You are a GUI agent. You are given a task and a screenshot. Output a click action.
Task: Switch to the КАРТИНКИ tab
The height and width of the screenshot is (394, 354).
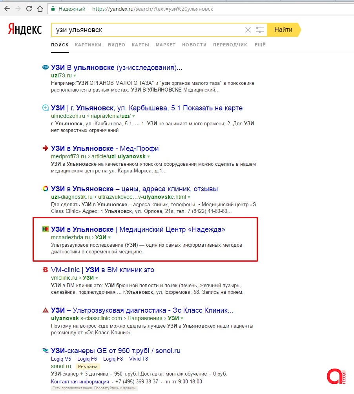tap(88, 45)
